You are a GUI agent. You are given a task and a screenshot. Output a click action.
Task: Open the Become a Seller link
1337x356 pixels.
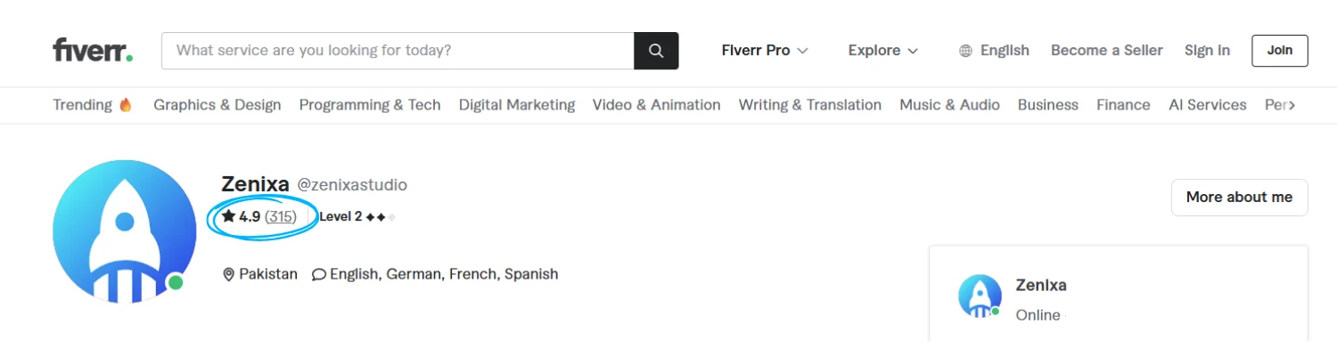click(1106, 51)
